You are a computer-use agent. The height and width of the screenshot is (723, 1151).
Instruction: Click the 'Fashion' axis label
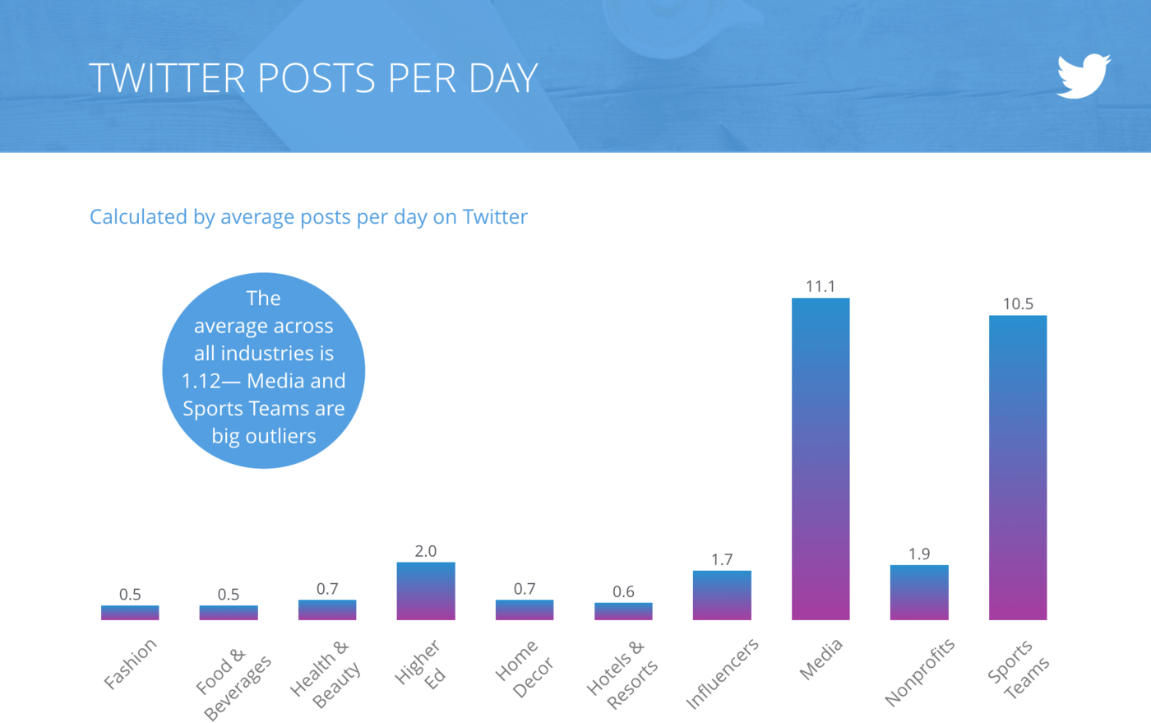click(x=130, y=664)
